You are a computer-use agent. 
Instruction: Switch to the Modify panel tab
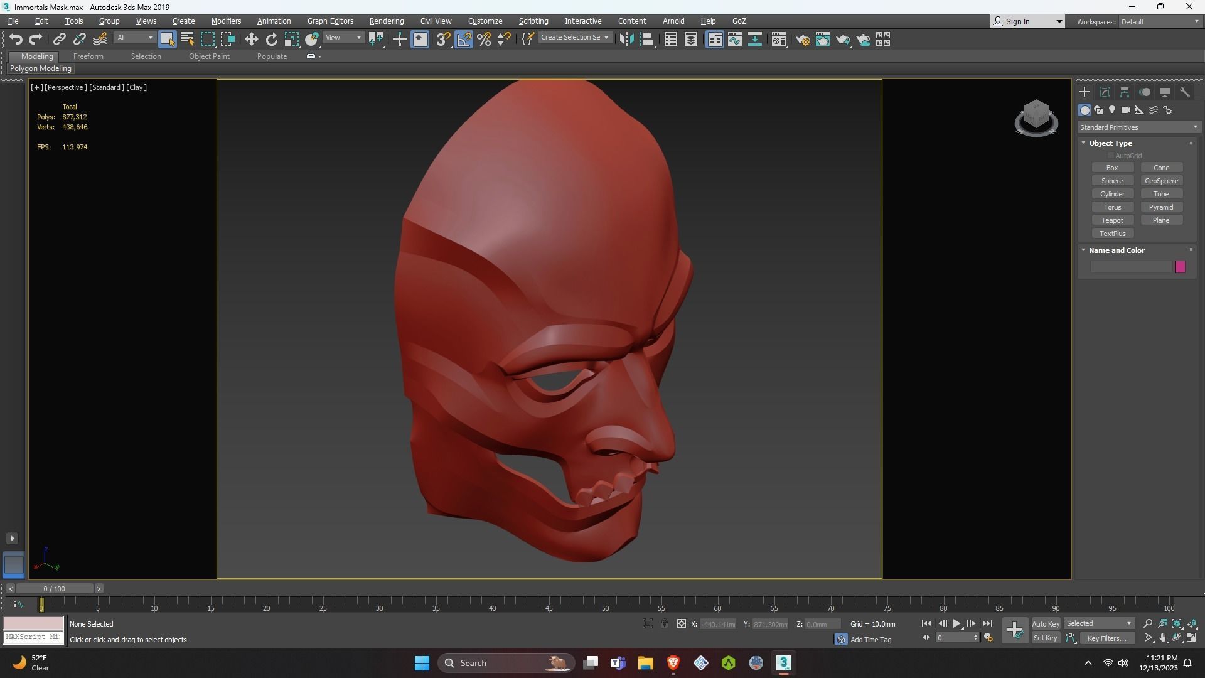pyautogui.click(x=1105, y=92)
